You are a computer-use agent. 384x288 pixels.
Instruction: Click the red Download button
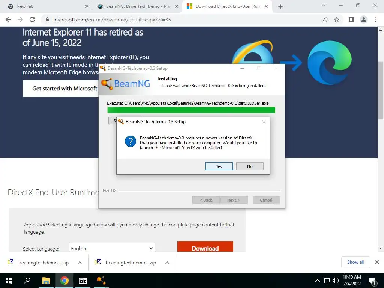[205, 247]
